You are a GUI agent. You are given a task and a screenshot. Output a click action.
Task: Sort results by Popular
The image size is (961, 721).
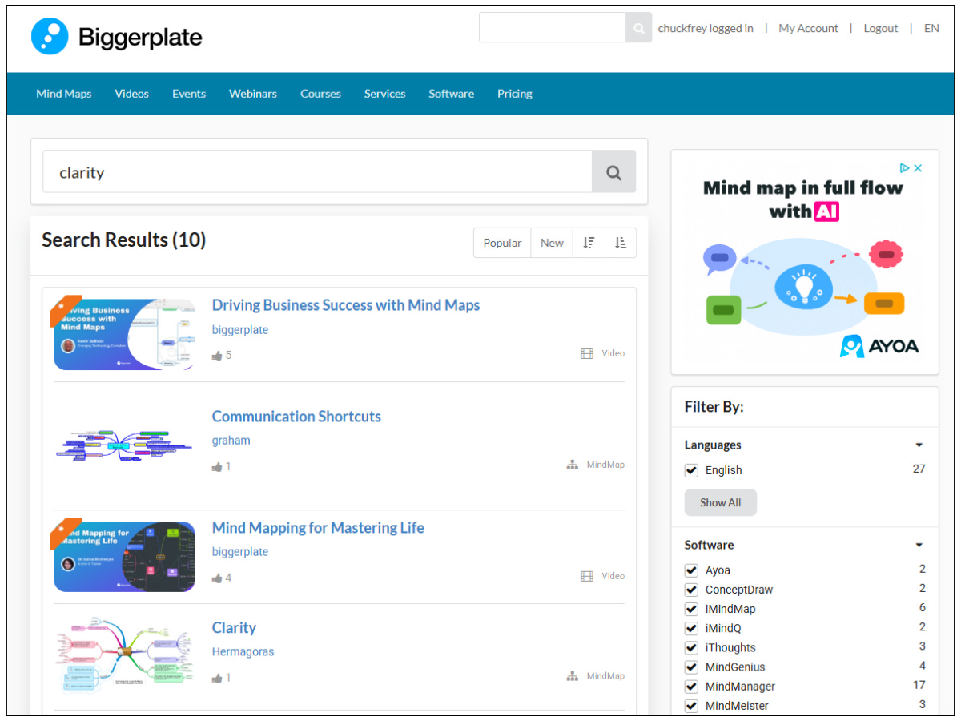(x=502, y=243)
